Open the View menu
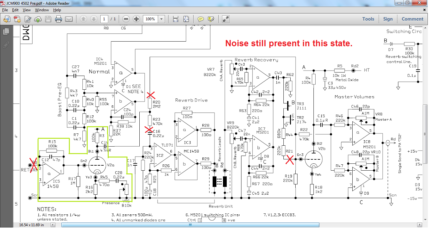 [x=27, y=10]
